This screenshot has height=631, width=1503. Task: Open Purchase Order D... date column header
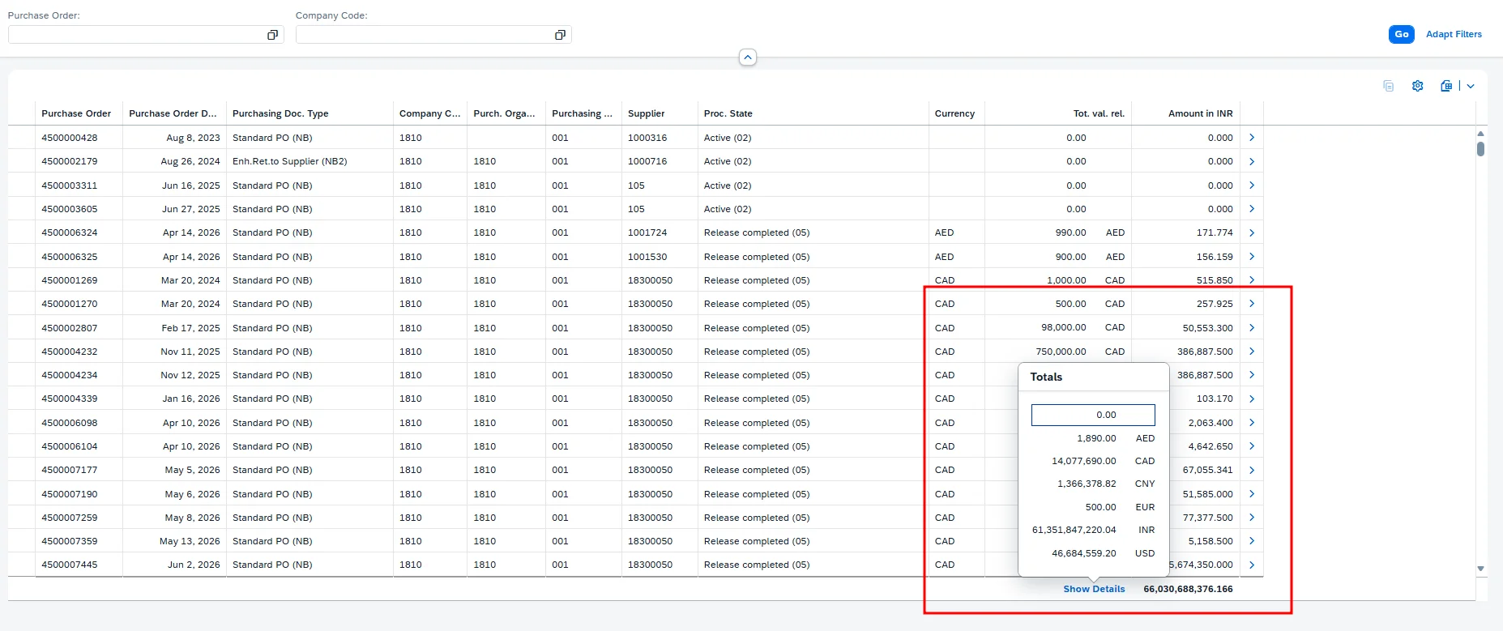pyautogui.click(x=174, y=113)
